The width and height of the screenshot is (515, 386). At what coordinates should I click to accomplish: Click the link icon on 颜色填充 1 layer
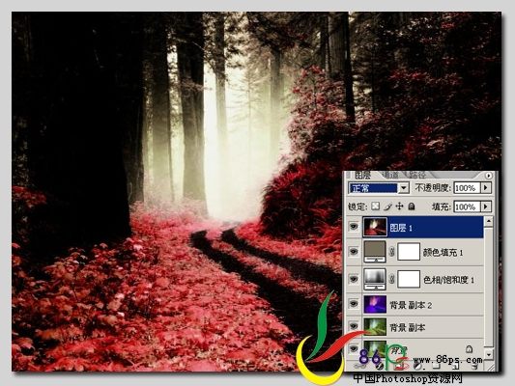click(x=391, y=252)
